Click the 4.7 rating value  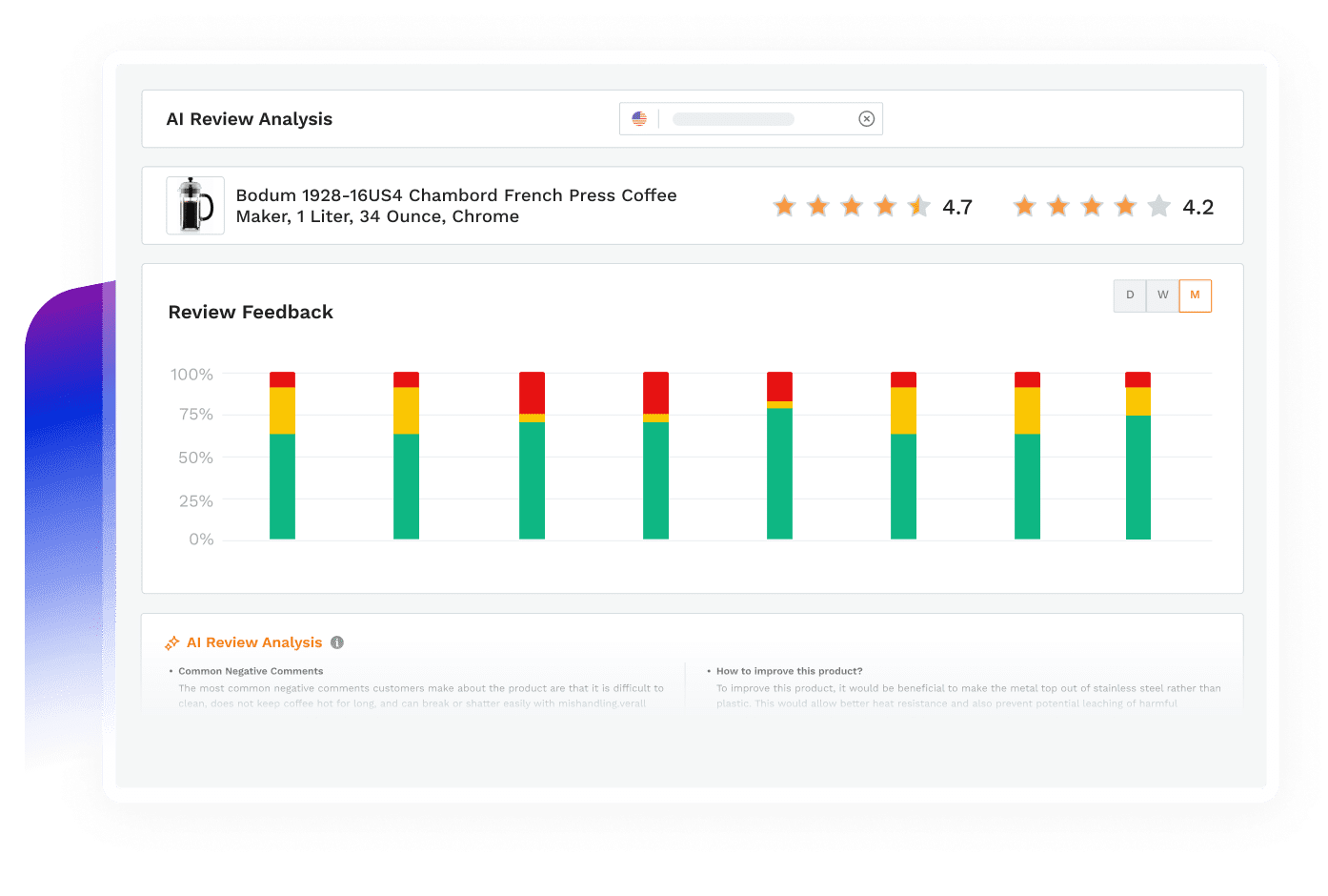click(957, 207)
